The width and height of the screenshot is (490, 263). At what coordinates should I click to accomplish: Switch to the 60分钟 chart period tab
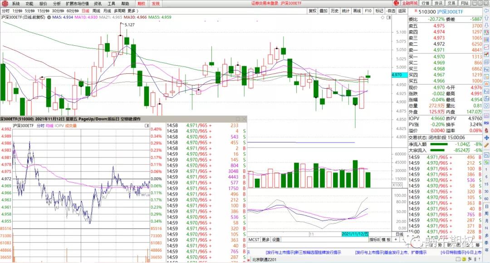(x=72, y=10)
